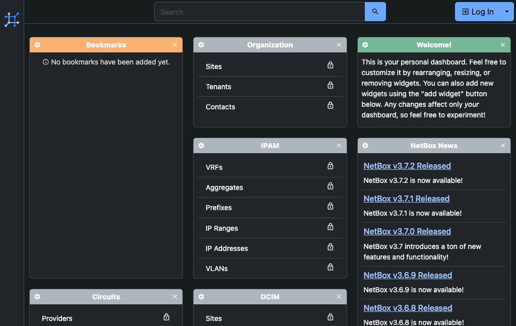This screenshot has height=326, width=516.
Task: Click 'NetBox v3.7.2 is now available!' text
Action: click(413, 180)
